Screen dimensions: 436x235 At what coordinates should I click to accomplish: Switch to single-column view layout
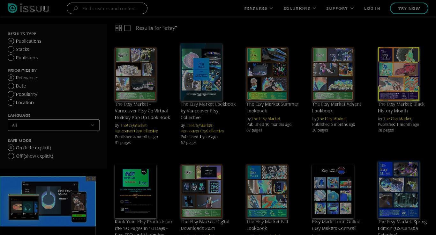pyautogui.click(x=127, y=28)
